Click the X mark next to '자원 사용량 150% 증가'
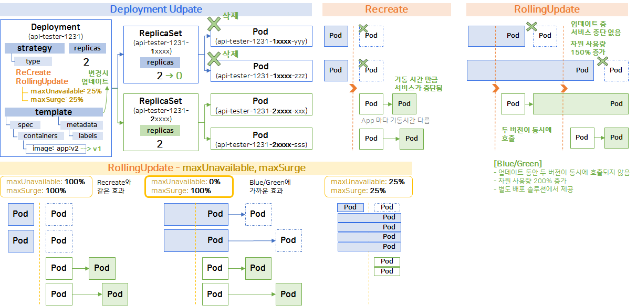The height and width of the screenshot is (306, 637). tap(602, 62)
